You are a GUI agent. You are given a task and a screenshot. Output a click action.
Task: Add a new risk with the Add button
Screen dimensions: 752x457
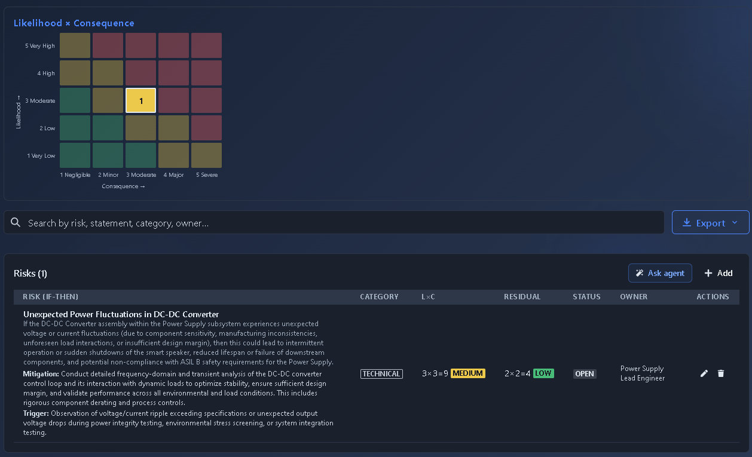719,273
